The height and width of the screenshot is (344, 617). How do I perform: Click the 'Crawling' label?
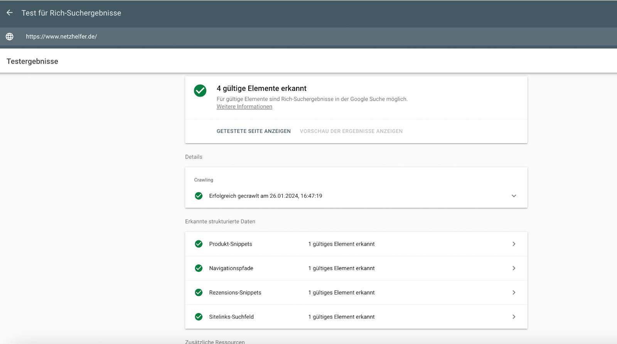coord(204,180)
